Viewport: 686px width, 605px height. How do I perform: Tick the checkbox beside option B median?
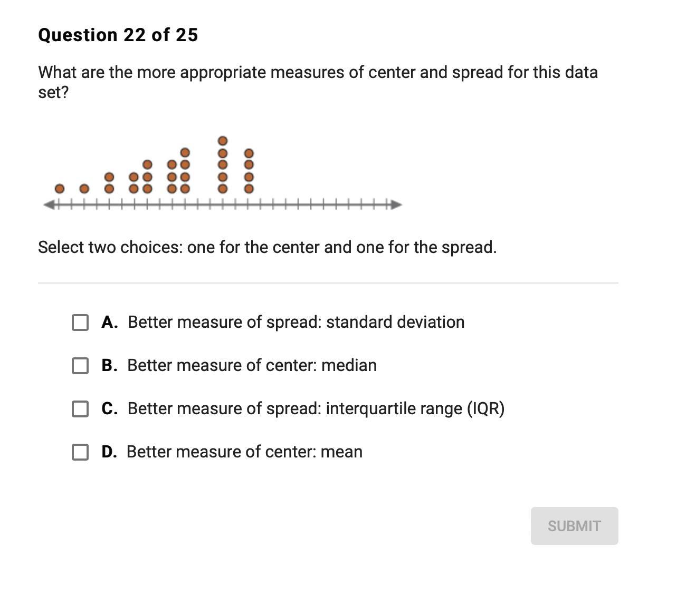tap(80, 366)
